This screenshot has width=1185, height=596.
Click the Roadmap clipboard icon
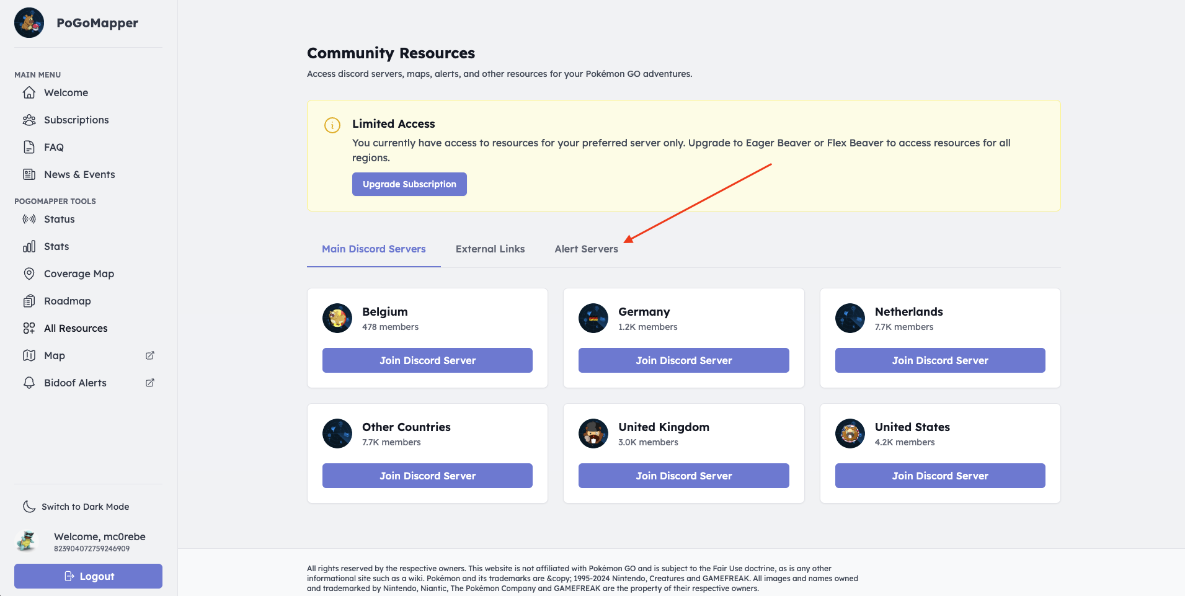(x=29, y=301)
